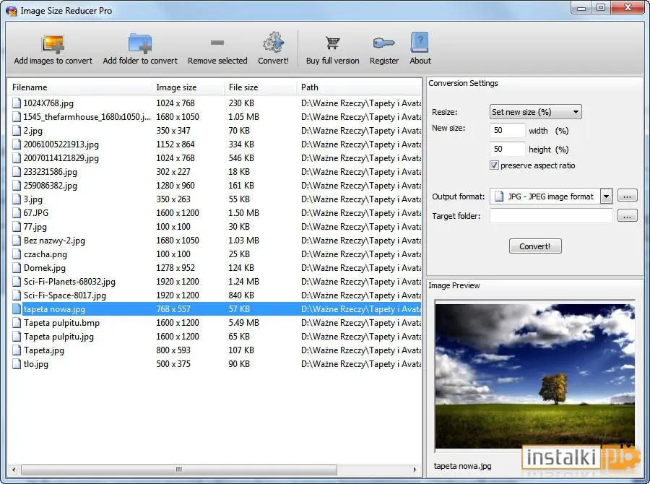
Task: Select the file 77.jpg
Action: pyautogui.click(x=35, y=226)
